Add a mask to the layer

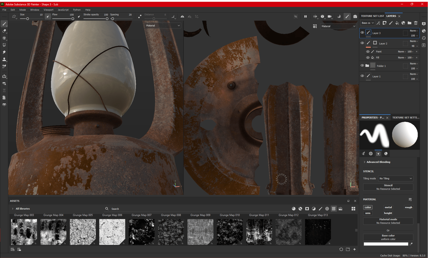[x=385, y=23]
